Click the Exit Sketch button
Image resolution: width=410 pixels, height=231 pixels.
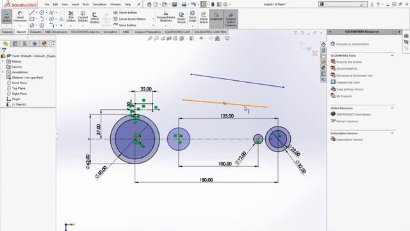6,17
